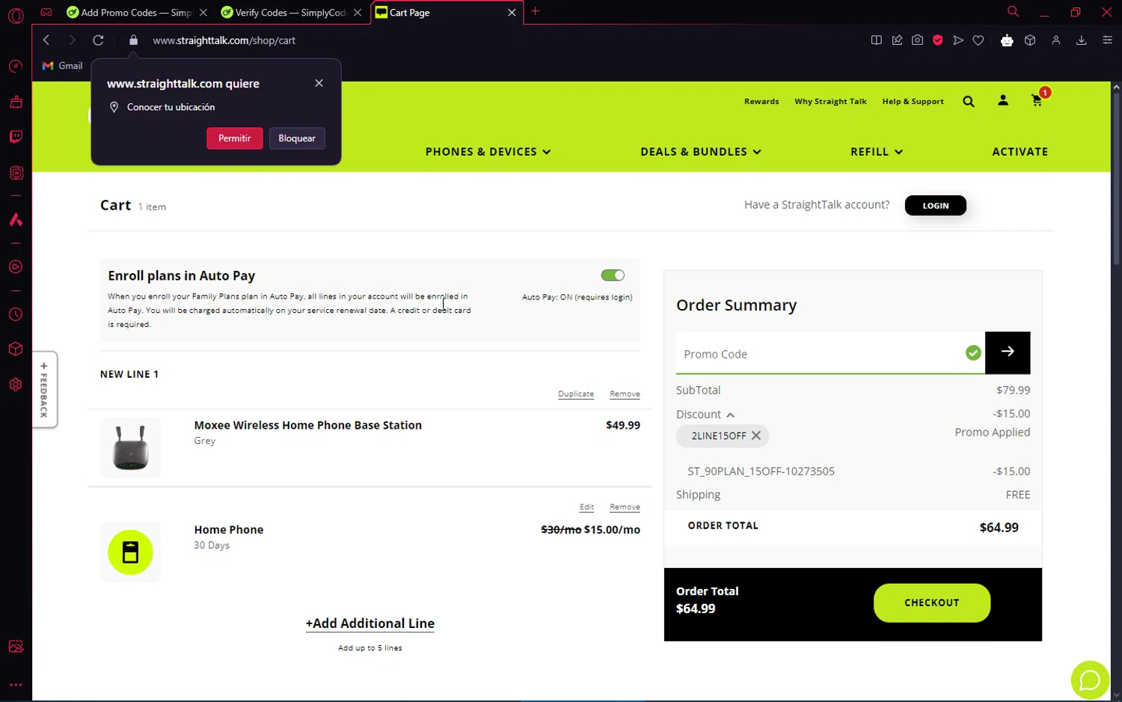Expand Deals & Bundles menu
This screenshot has height=702, width=1122.
(701, 152)
